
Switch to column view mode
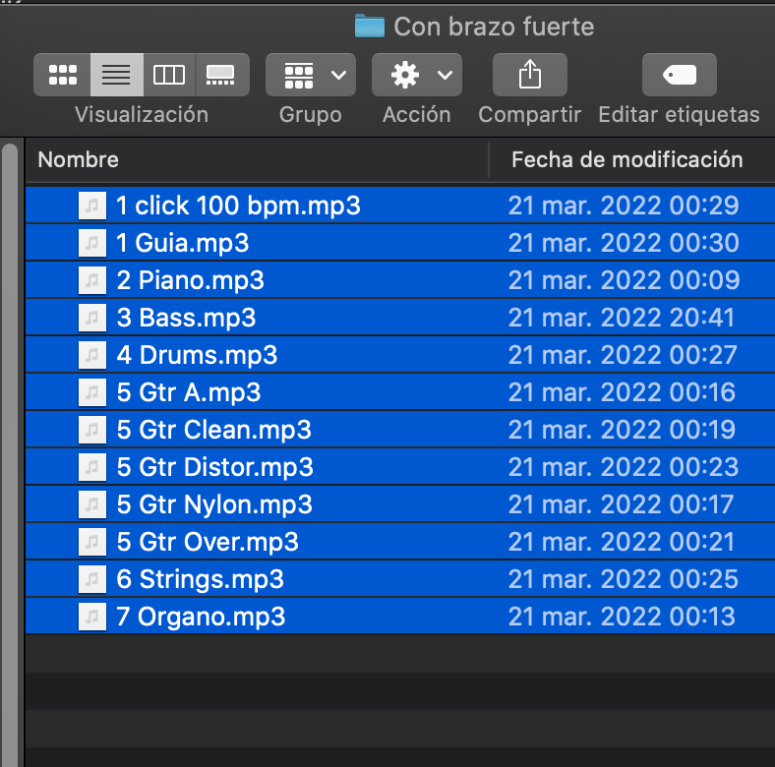point(169,75)
